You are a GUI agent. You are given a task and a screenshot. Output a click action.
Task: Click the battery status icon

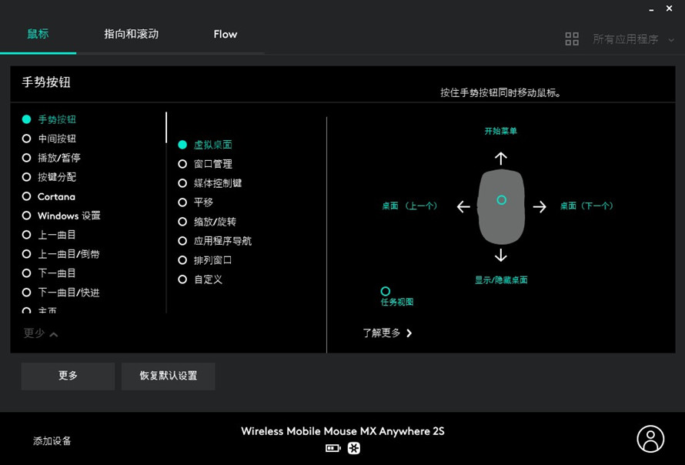[x=332, y=448]
